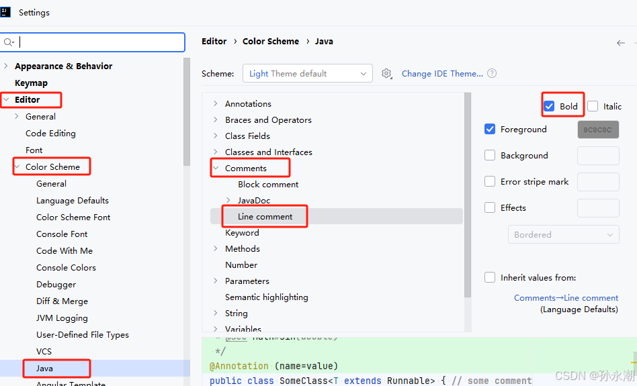This screenshot has width=637, height=386.
Task: Toggle the Bold checkbox
Action: click(x=549, y=106)
